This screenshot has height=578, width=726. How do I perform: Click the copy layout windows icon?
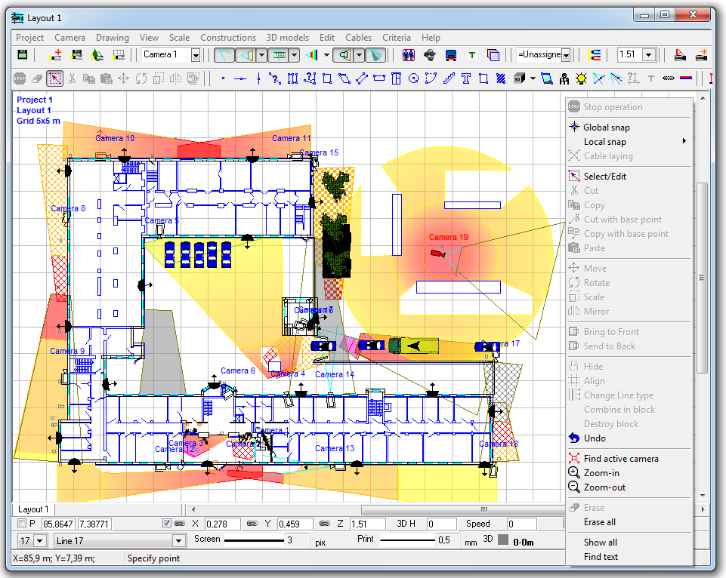493,55
